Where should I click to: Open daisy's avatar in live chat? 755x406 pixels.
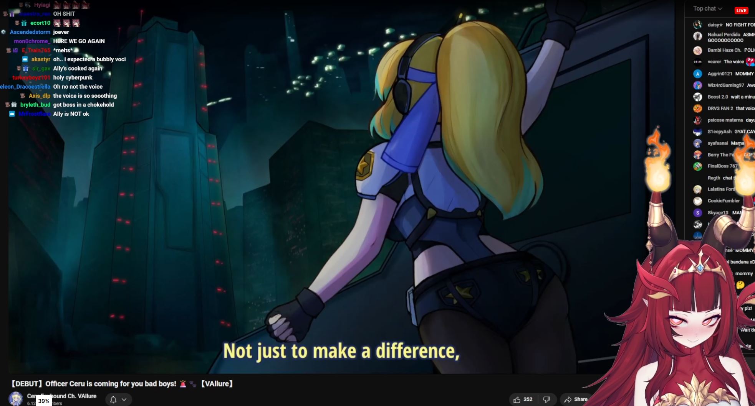tap(698, 25)
